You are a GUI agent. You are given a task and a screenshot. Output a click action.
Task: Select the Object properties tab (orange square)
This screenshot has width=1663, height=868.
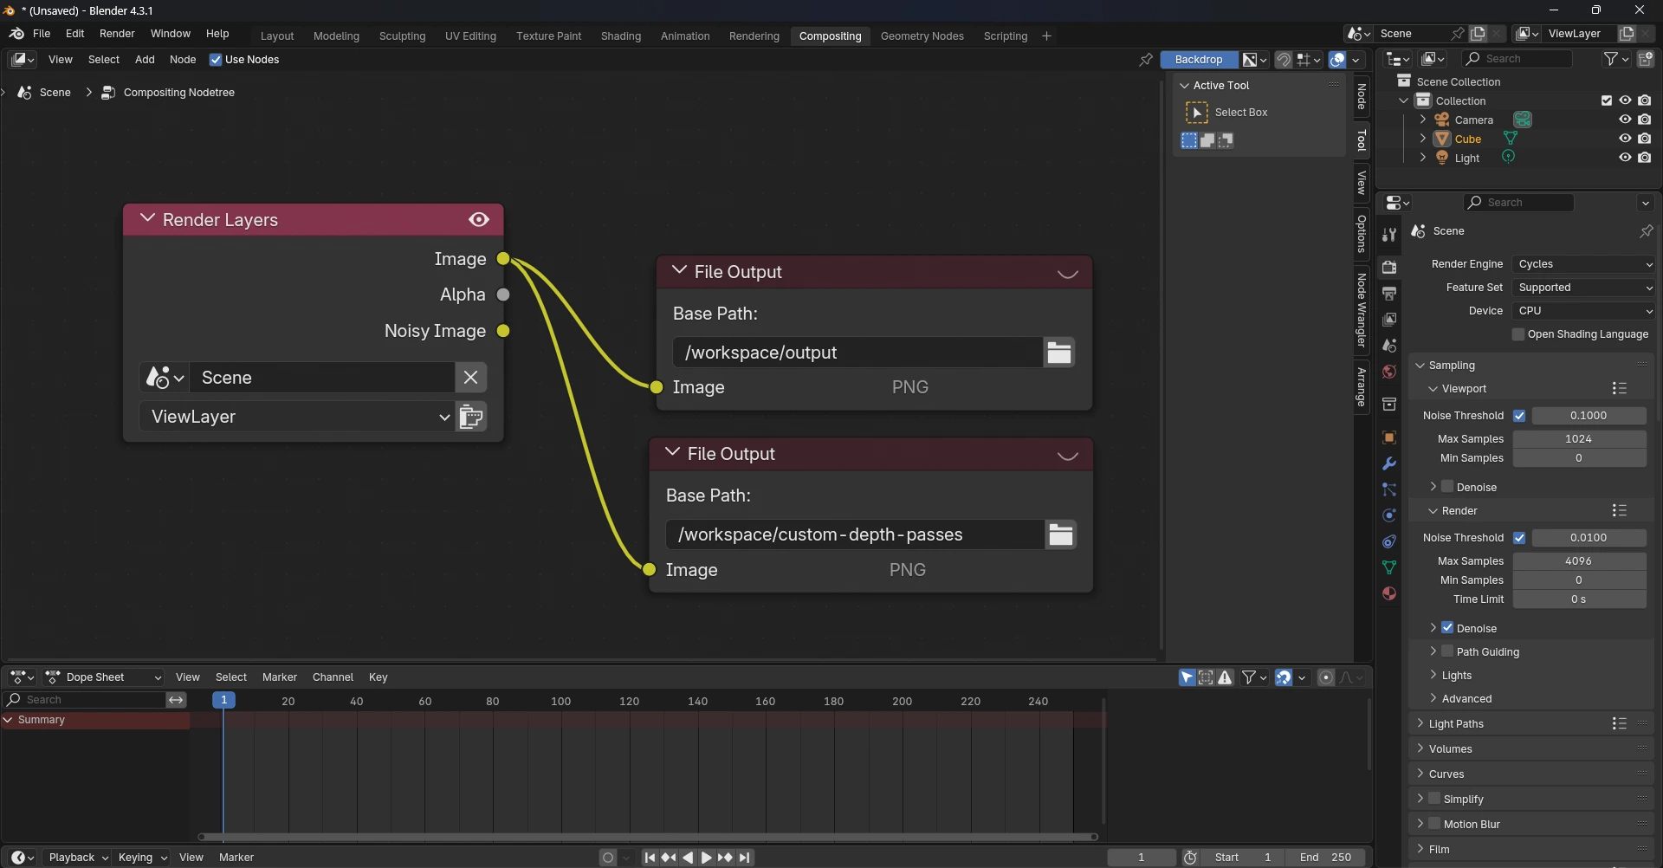(1389, 437)
